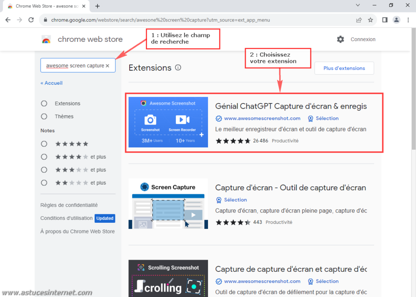Viewport: 416px width, 297px height.
Task: Click the Plus d'extensions button
Action: [344, 68]
